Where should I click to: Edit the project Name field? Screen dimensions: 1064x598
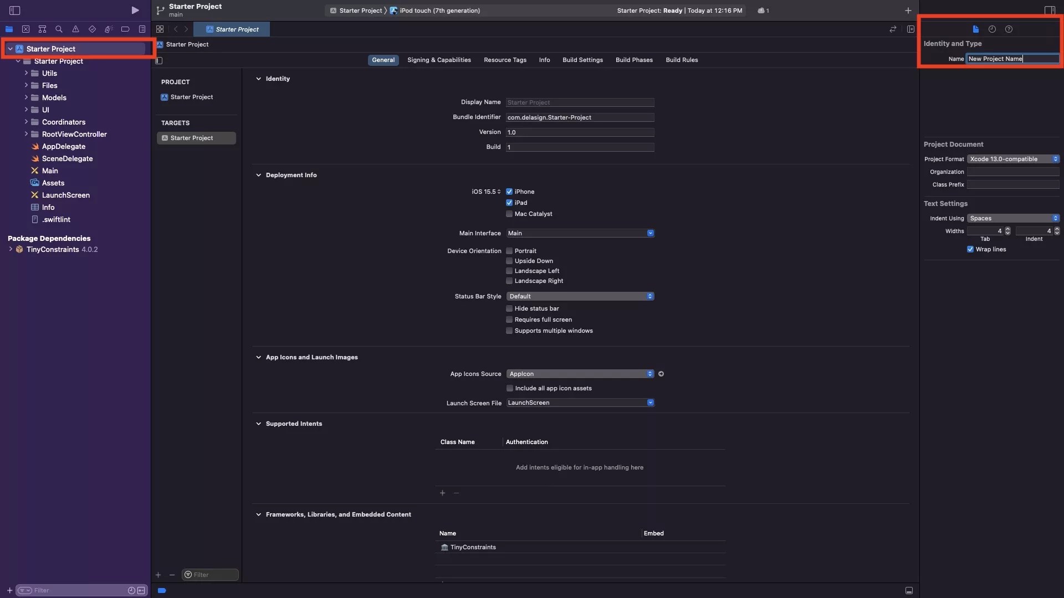(x=1012, y=58)
